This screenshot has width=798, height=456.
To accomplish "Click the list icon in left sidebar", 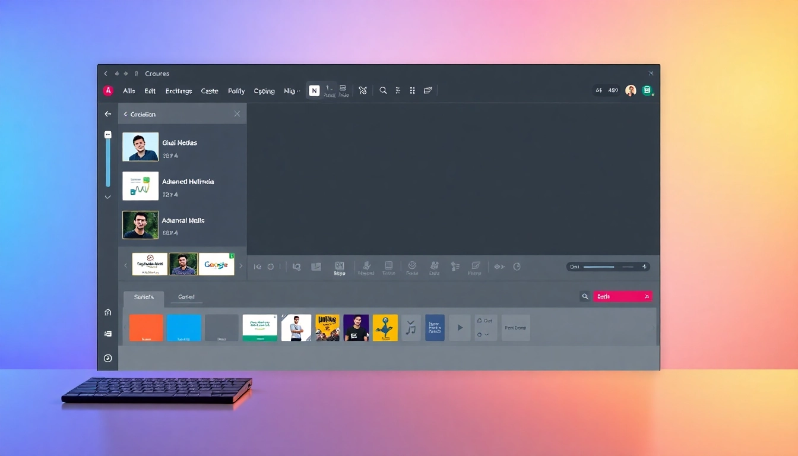I will tap(107, 334).
